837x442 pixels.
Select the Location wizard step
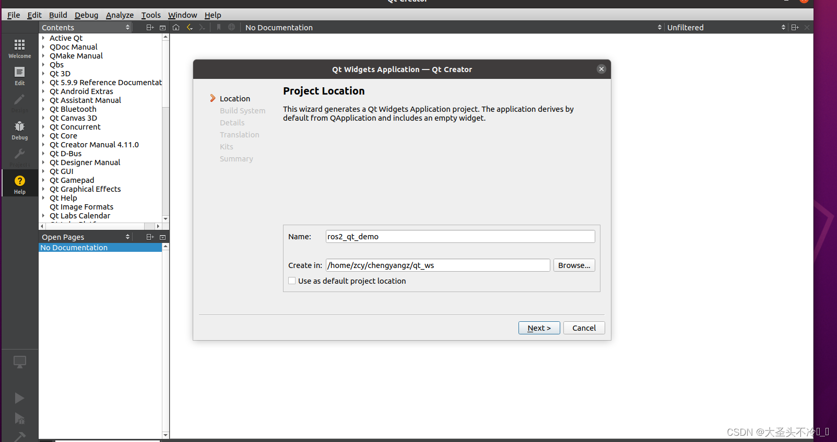click(x=235, y=98)
